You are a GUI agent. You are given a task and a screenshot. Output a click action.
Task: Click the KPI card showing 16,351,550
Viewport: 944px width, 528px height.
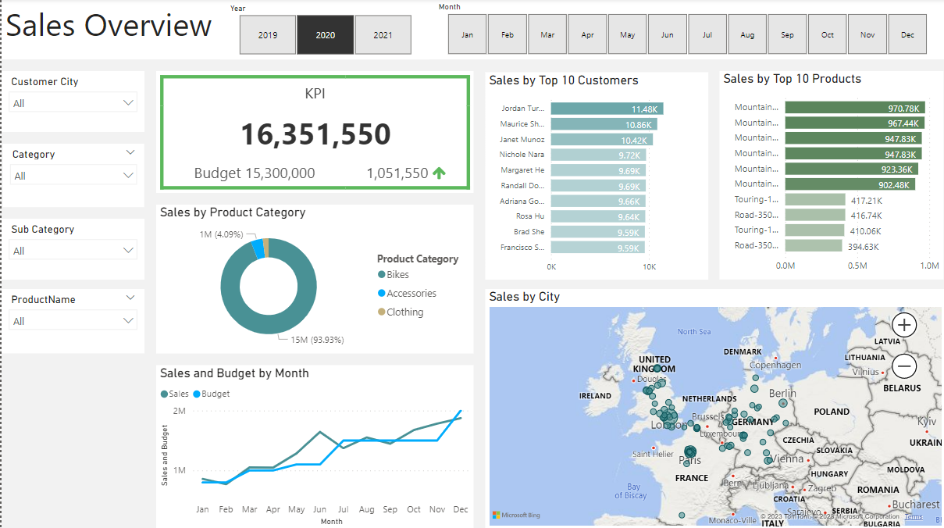coord(315,133)
